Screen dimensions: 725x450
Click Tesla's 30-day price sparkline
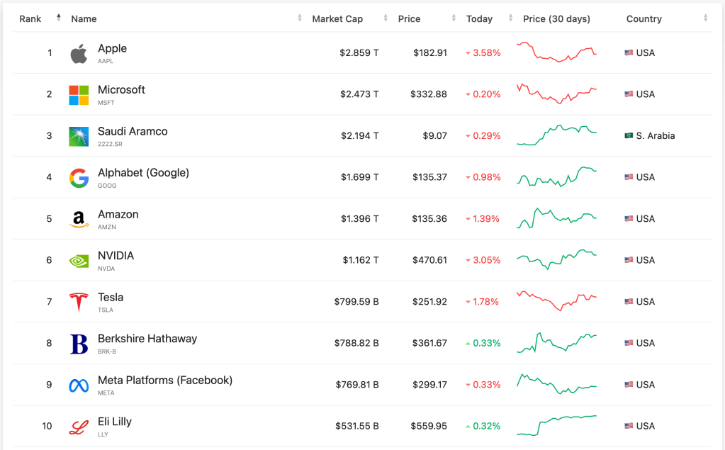coord(557,301)
